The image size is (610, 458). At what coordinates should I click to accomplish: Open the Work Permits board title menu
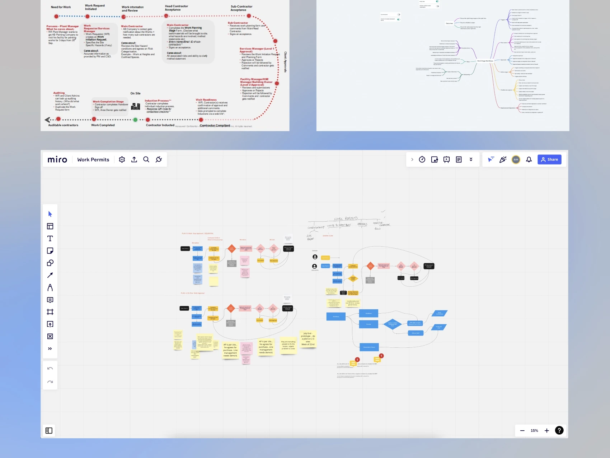(93, 159)
